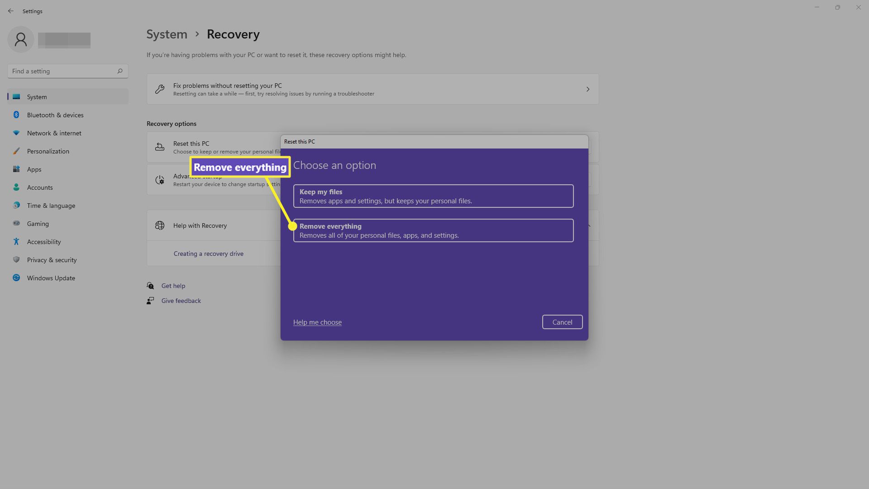This screenshot has width=869, height=489.
Task: Click the Cancel button
Action: click(562, 322)
